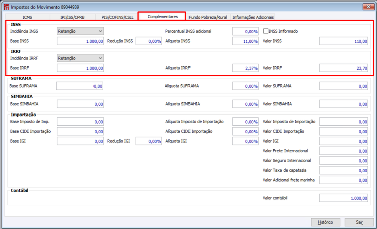Click the Valor contábil field
Image resolution: width=377 pixels, height=229 pixels.
[344, 198]
